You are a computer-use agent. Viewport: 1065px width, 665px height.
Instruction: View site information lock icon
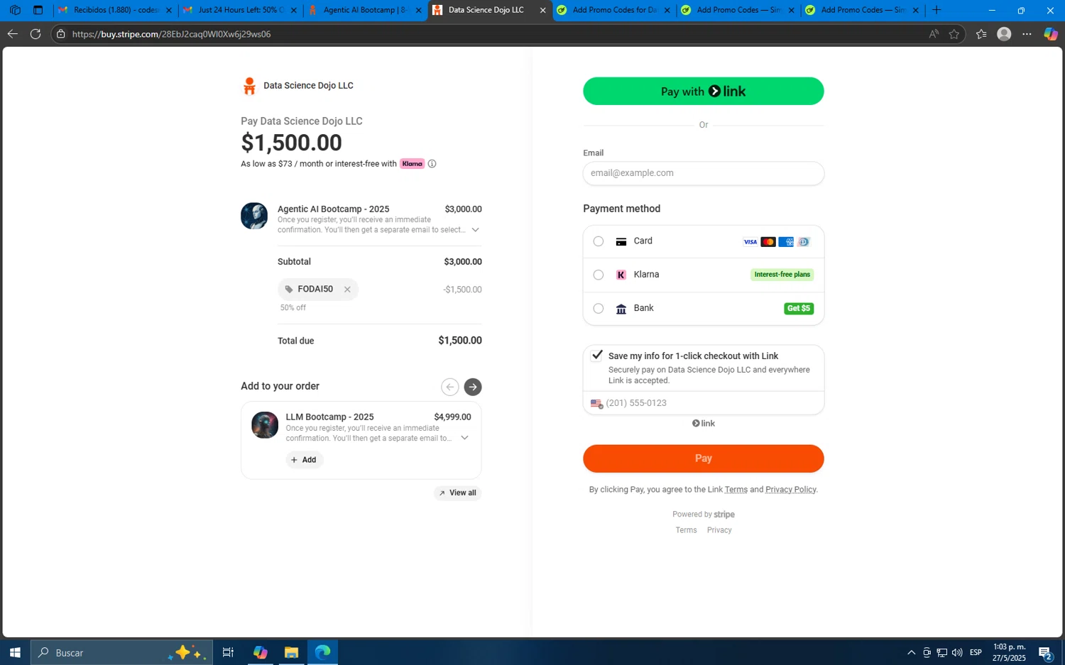click(x=61, y=34)
